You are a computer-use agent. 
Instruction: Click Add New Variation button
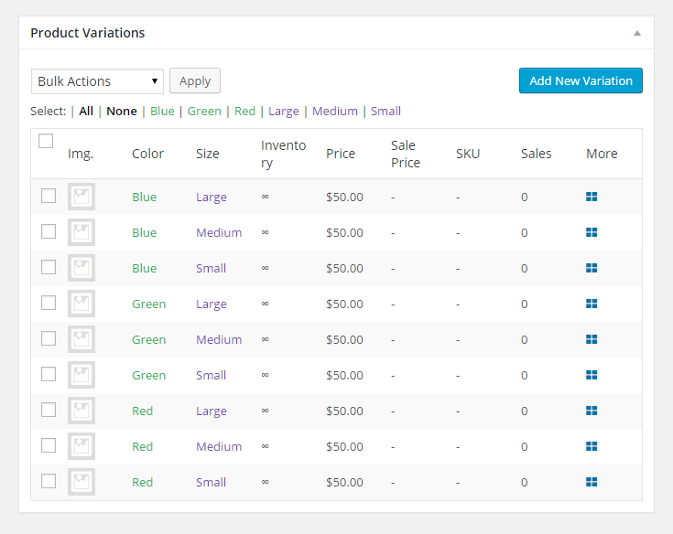581,80
